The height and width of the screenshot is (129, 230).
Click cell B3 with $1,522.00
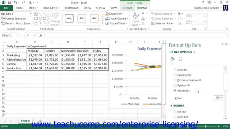click(35, 55)
